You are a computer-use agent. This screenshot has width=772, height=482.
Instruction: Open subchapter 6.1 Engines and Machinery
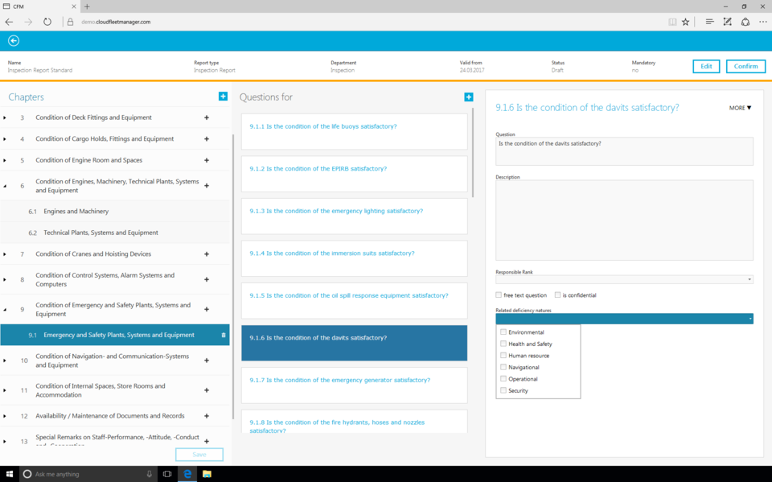(x=76, y=212)
